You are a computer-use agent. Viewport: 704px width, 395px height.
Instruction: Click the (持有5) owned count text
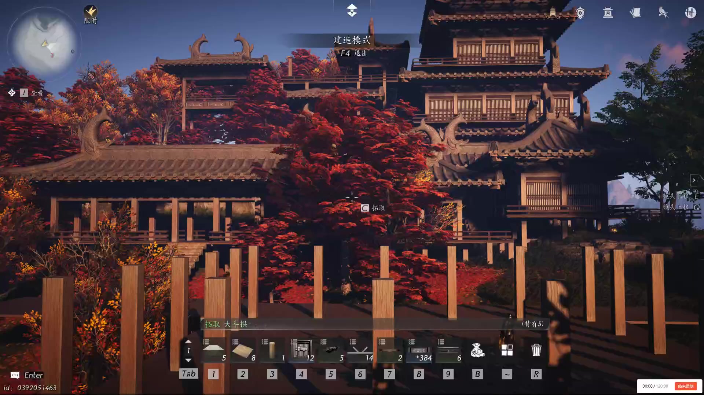click(x=532, y=324)
